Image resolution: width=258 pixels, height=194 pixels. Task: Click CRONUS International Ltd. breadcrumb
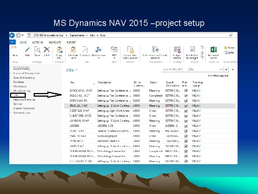coord(48,35)
